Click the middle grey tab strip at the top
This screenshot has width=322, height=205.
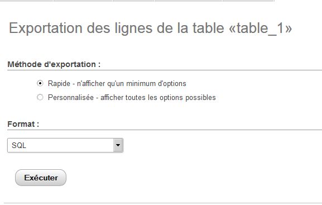coord(134,1)
